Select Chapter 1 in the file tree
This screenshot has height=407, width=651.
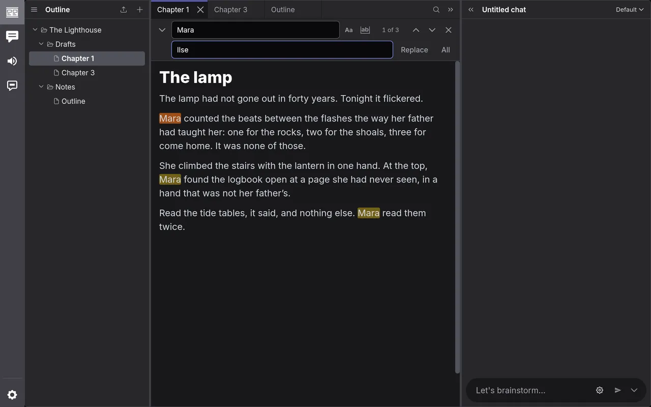pos(87,59)
